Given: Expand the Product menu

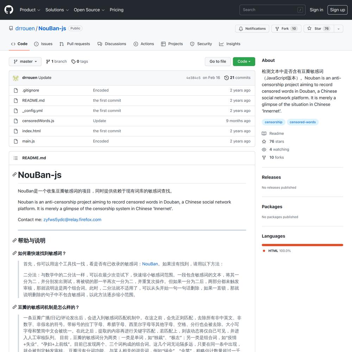Looking at the screenshot, I should (30, 10).
